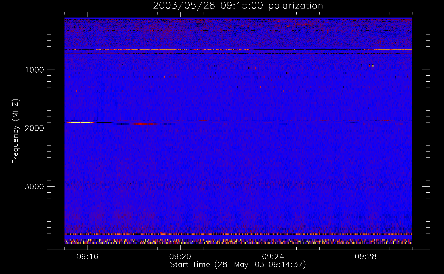Click the 2000 frequency tick label
Viewport: 444px width, 274px height.
[34, 128]
